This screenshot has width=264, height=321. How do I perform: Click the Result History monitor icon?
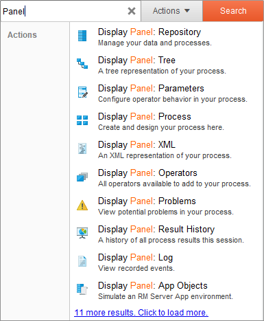(82, 233)
